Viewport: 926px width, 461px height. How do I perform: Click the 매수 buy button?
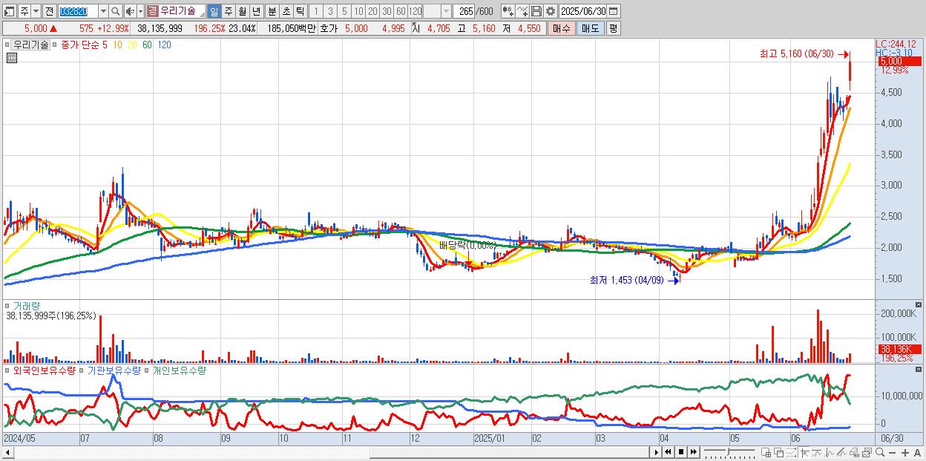tap(561, 28)
